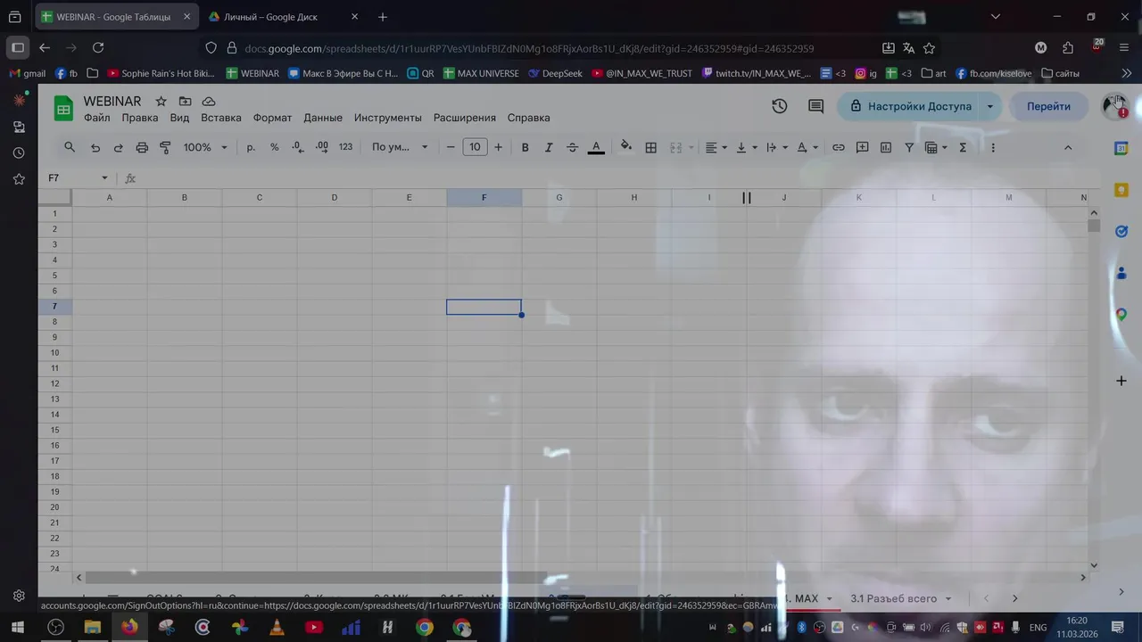Screen dimensions: 1142x642
Task: Click the Настройки Доступа share button
Action: pos(909,106)
